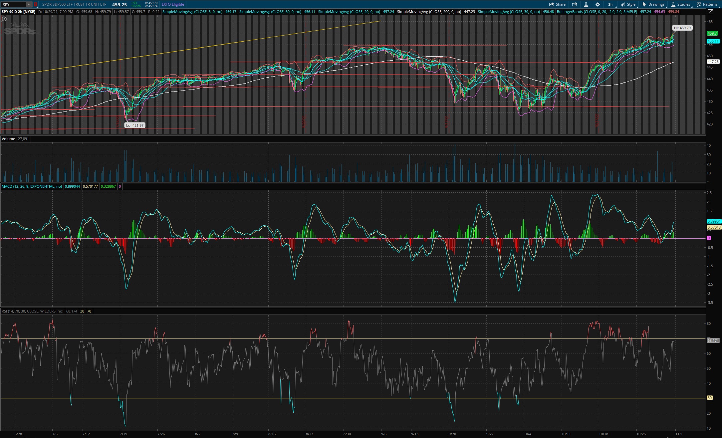Image resolution: width=722 pixels, height=438 pixels.
Task: Select SimpleMovingAvg (CLOSE, 30, 0, no) study label
Action: point(509,12)
